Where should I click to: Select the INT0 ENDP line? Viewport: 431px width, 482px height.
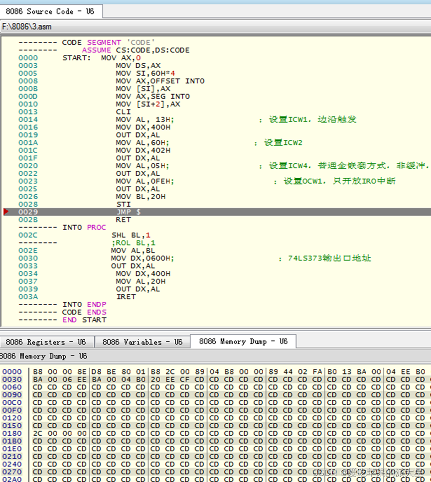84,304
